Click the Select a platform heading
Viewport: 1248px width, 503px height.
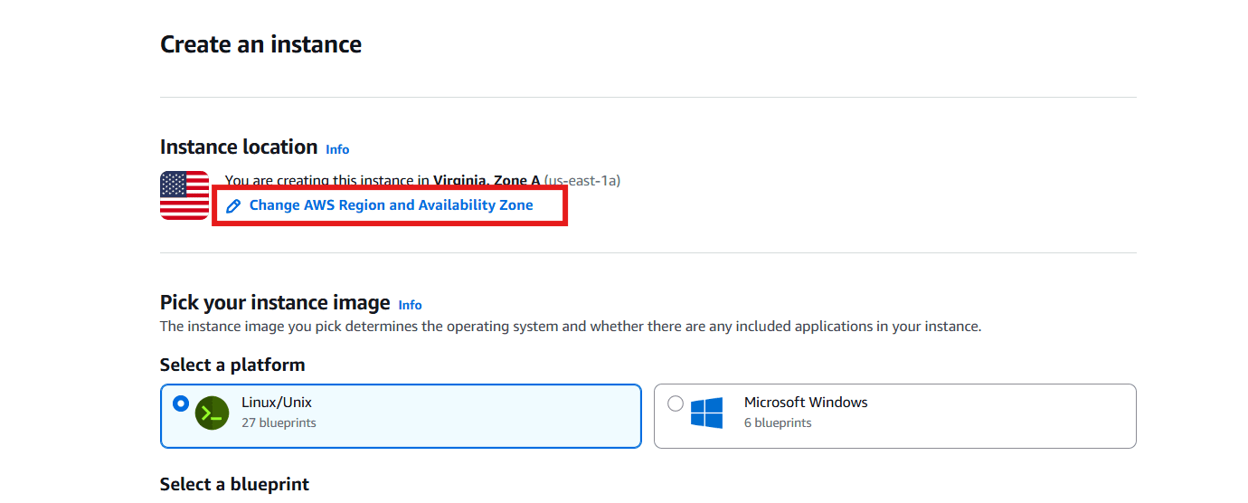click(232, 365)
